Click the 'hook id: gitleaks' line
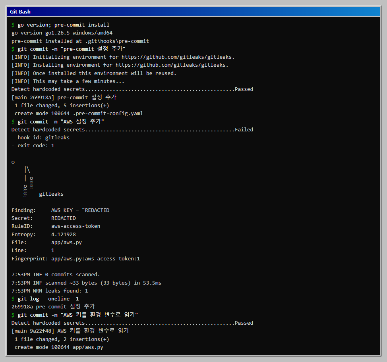 pyautogui.click(x=41, y=137)
